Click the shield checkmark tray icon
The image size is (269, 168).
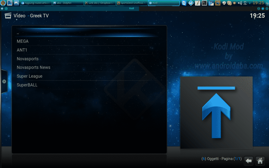pos(224,3)
